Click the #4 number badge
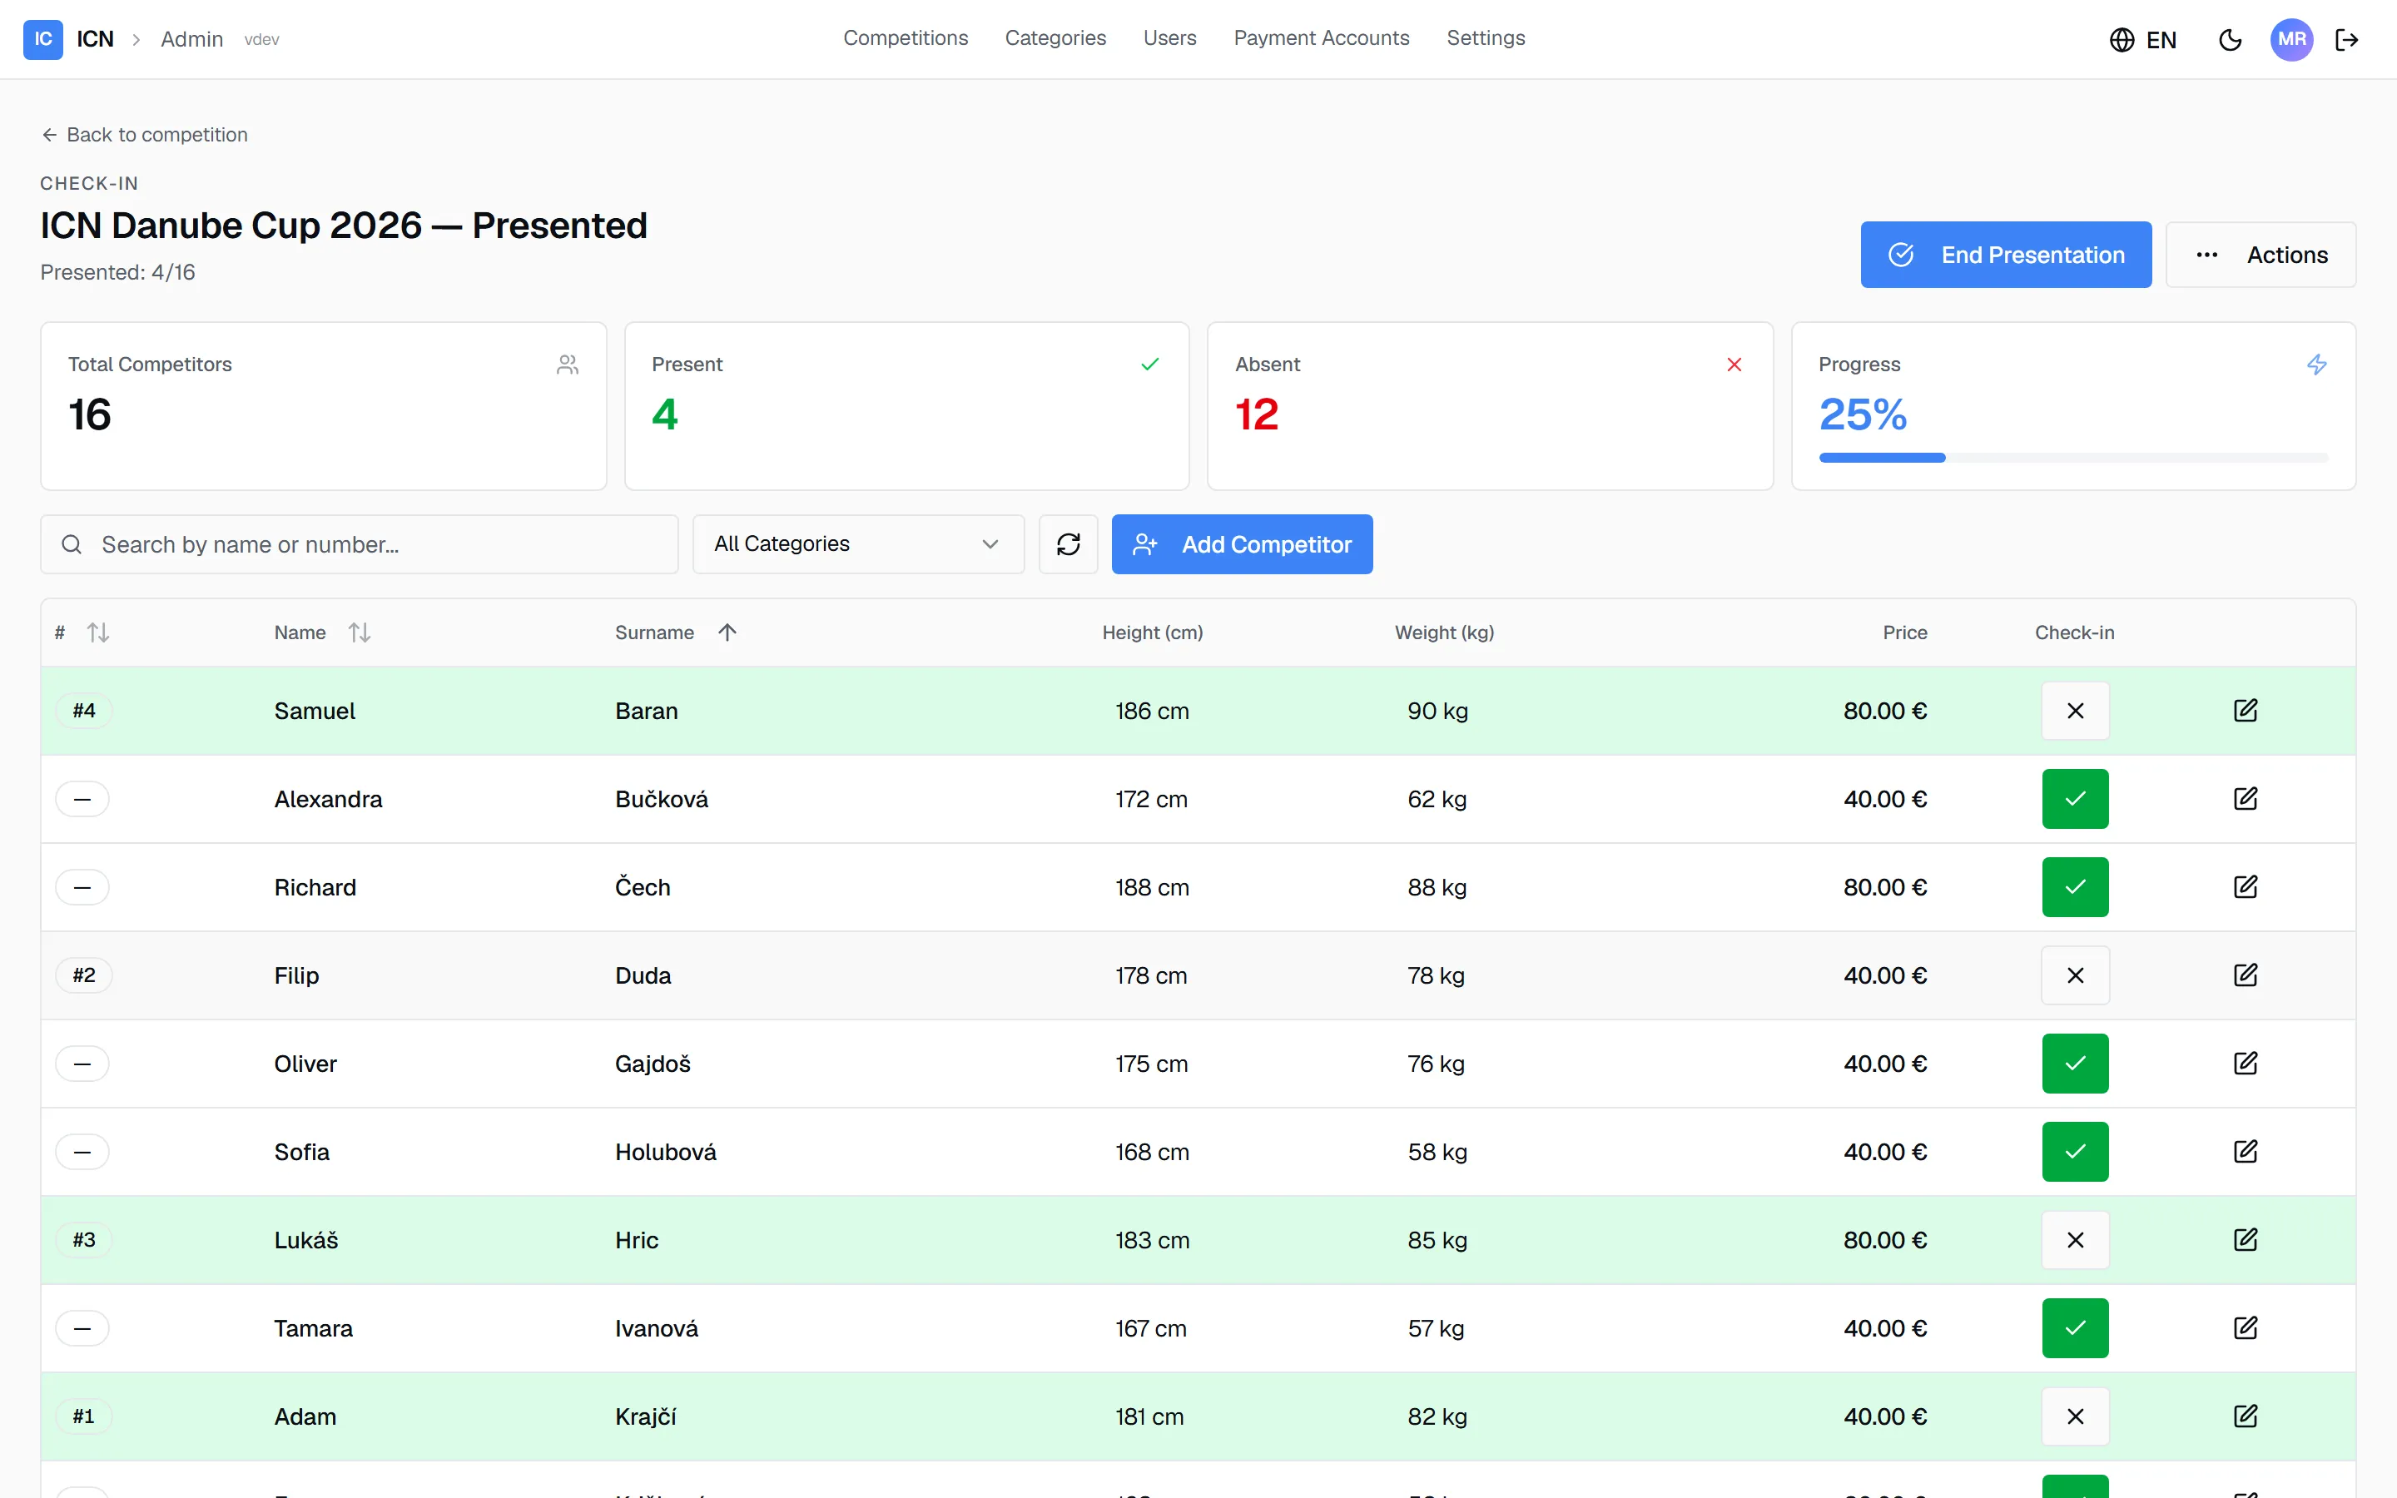Viewport: 2397px width, 1498px height. click(84, 711)
